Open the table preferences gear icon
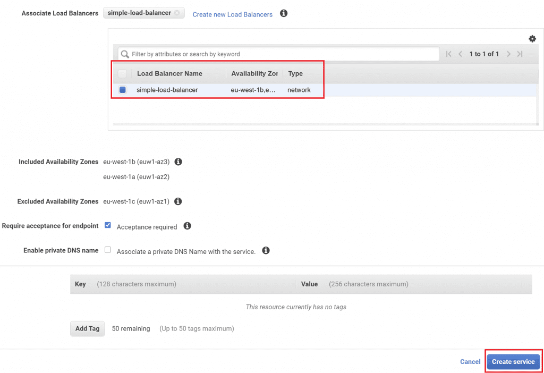The width and height of the screenshot is (544, 373). (x=532, y=38)
